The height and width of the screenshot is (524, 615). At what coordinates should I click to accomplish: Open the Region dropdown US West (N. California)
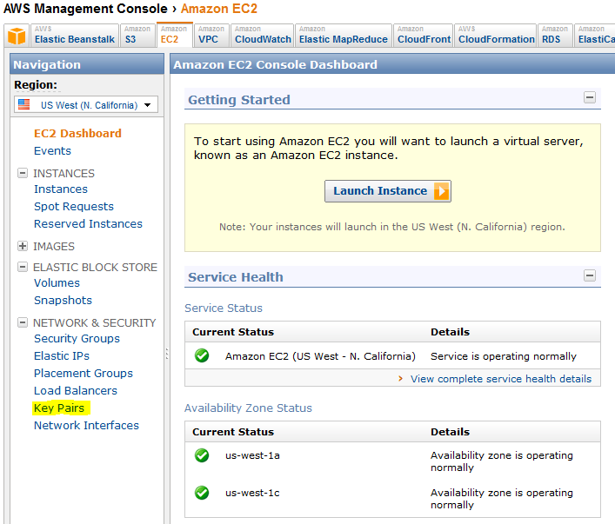86,104
